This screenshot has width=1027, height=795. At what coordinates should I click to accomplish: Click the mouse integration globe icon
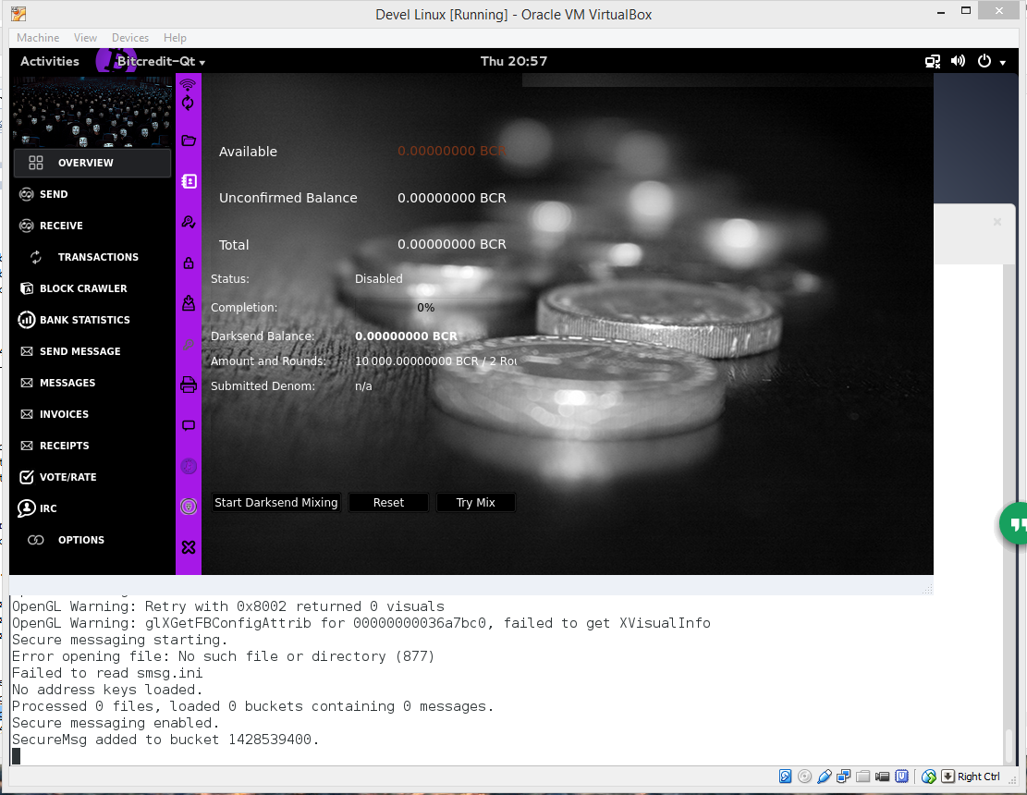pos(929,777)
